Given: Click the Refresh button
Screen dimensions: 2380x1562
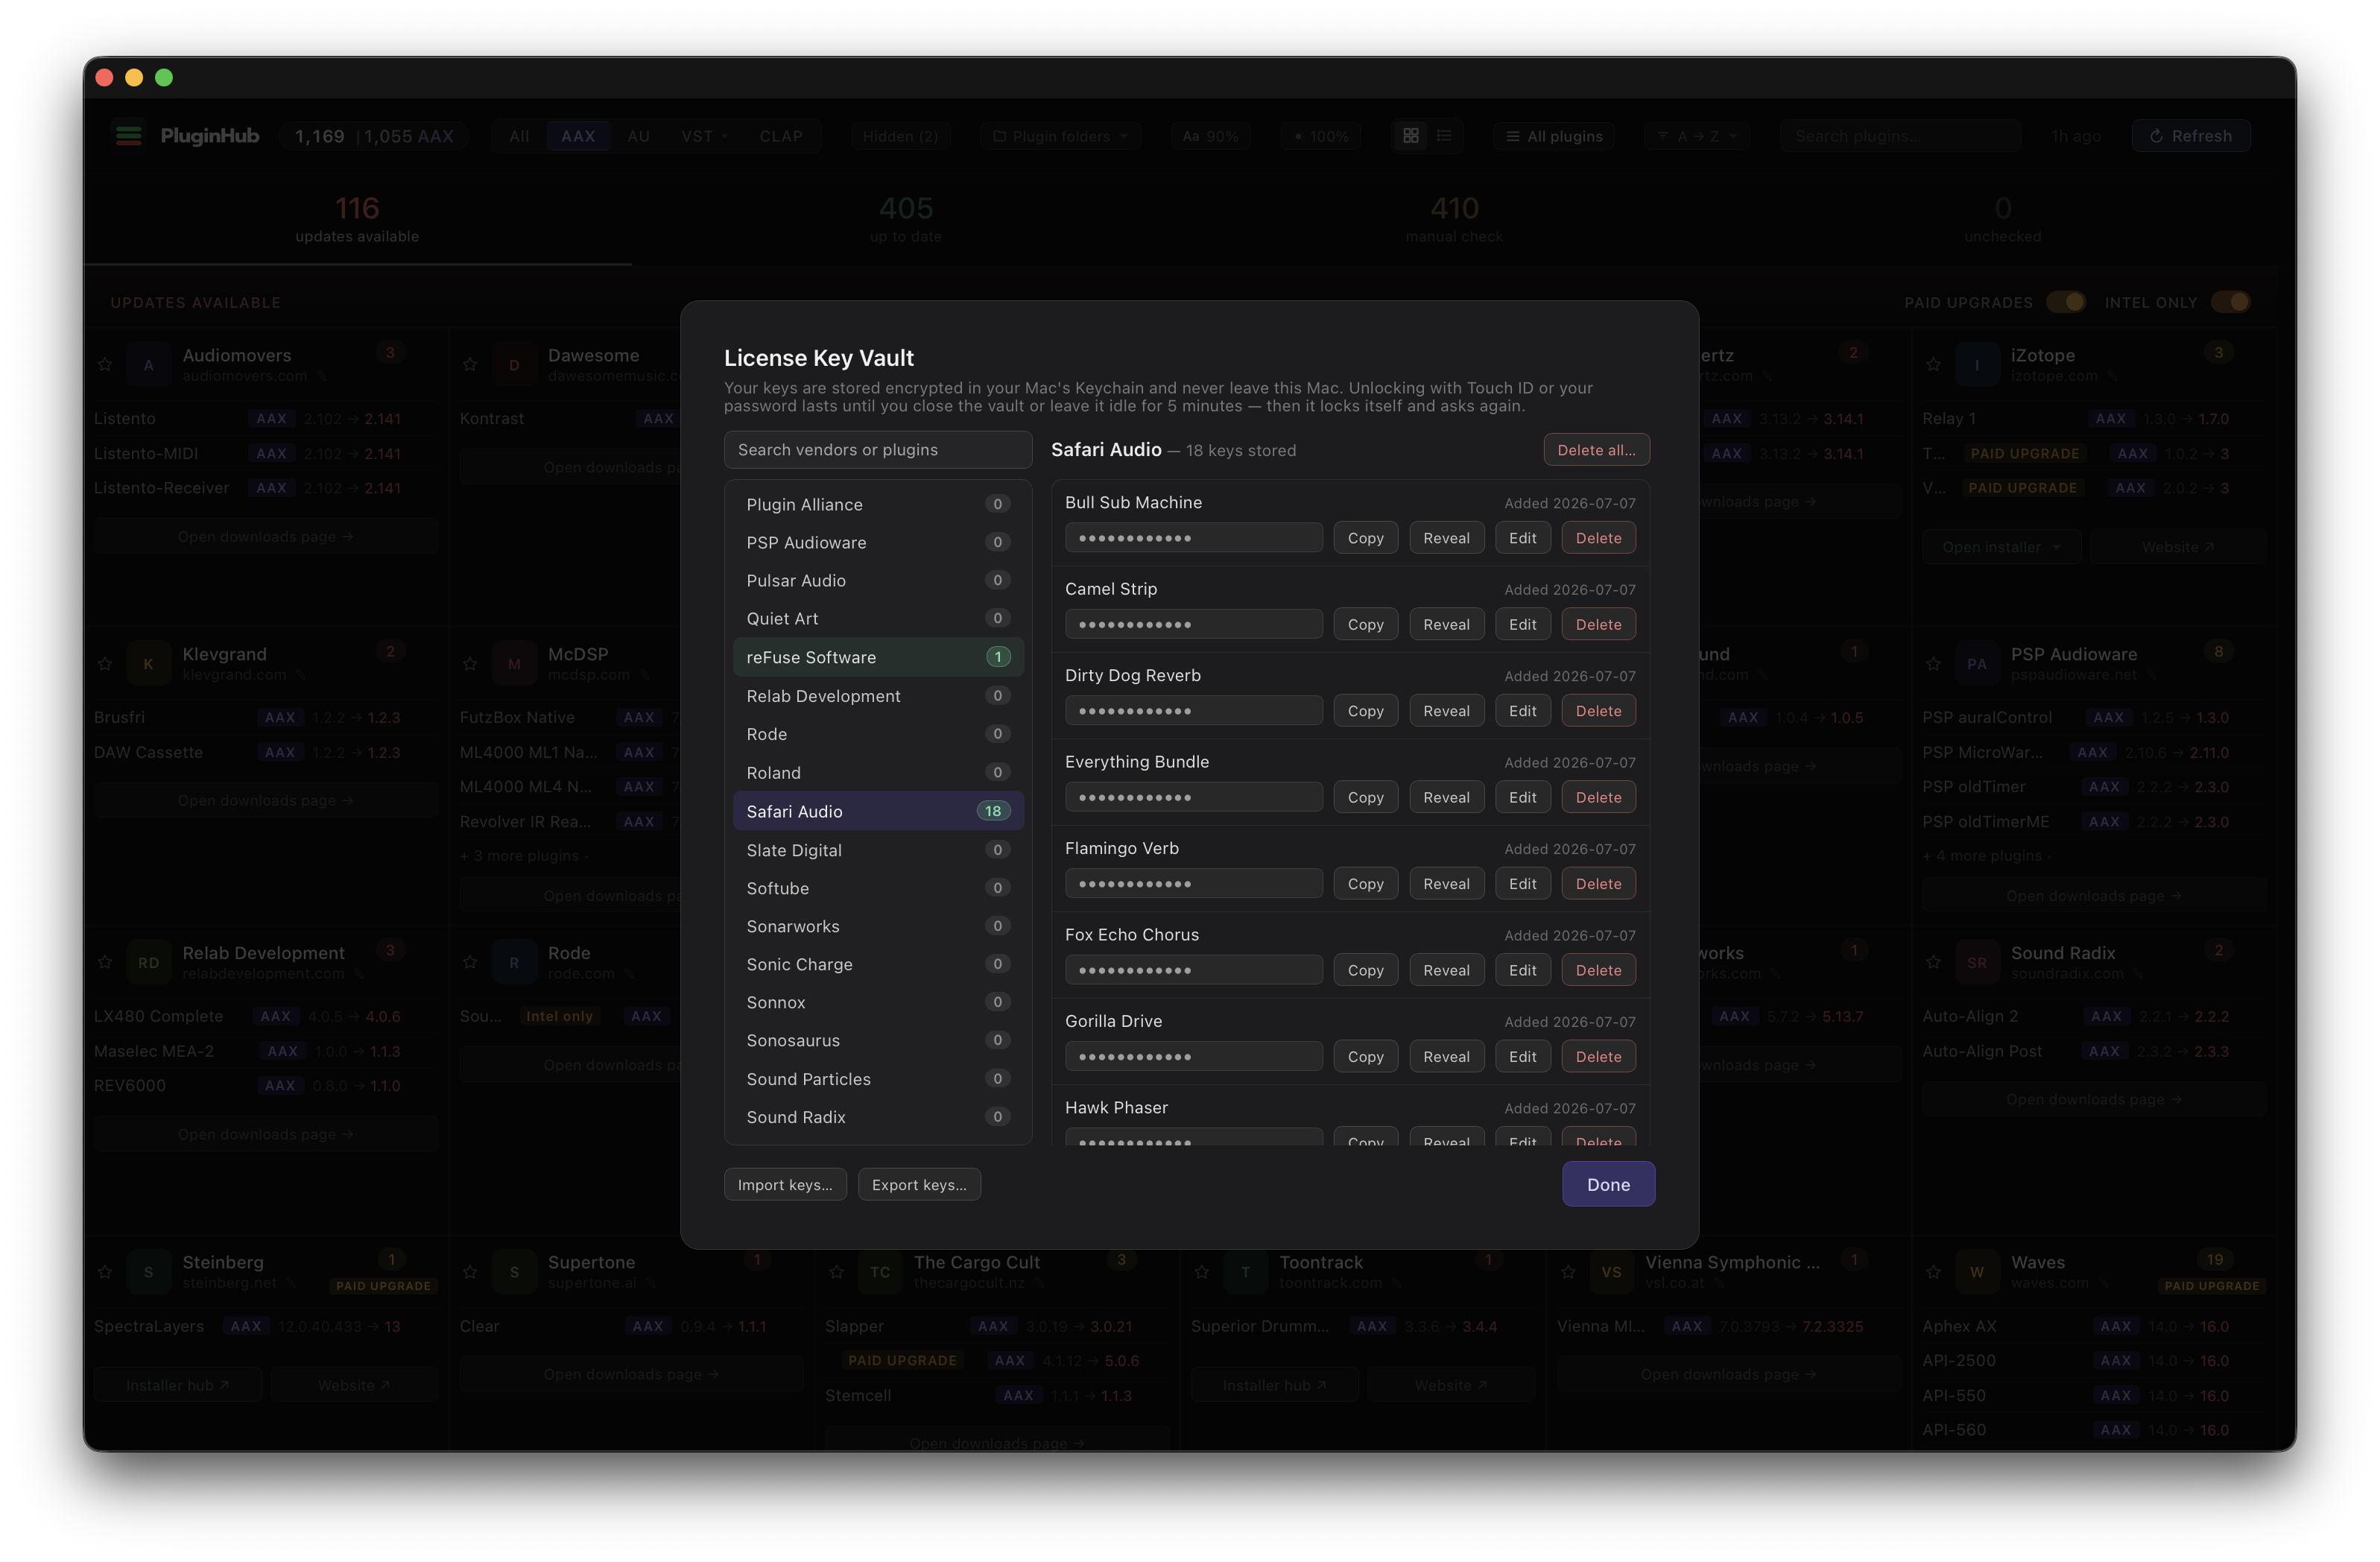Looking at the screenshot, I should (x=2190, y=136).
